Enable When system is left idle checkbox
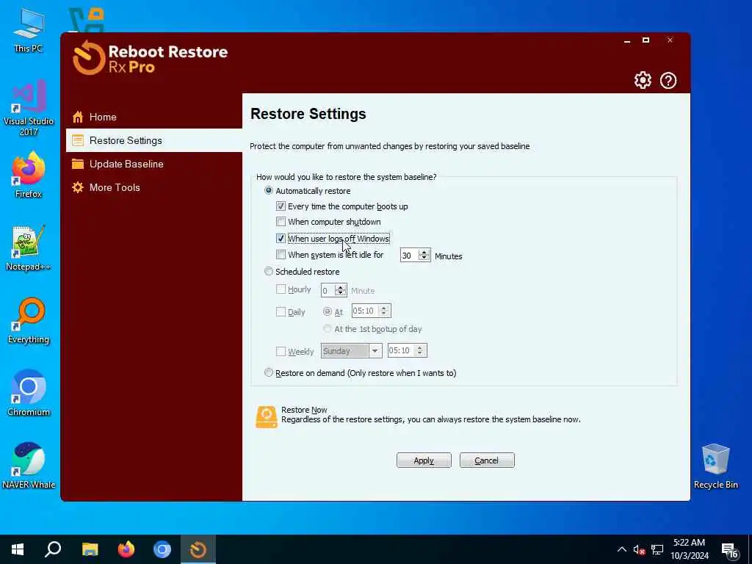The image size is (752, 564). point(281,255)
